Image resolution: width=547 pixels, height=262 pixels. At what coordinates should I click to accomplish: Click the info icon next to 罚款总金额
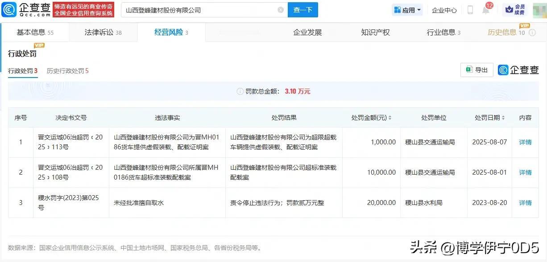pos(240,91)
